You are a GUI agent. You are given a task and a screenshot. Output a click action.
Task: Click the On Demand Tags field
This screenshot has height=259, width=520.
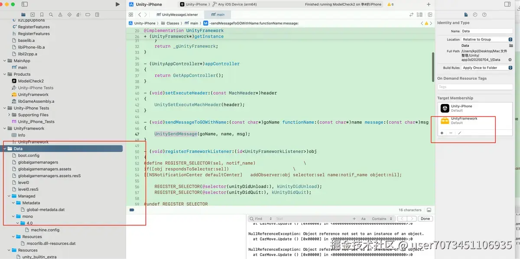475,87
